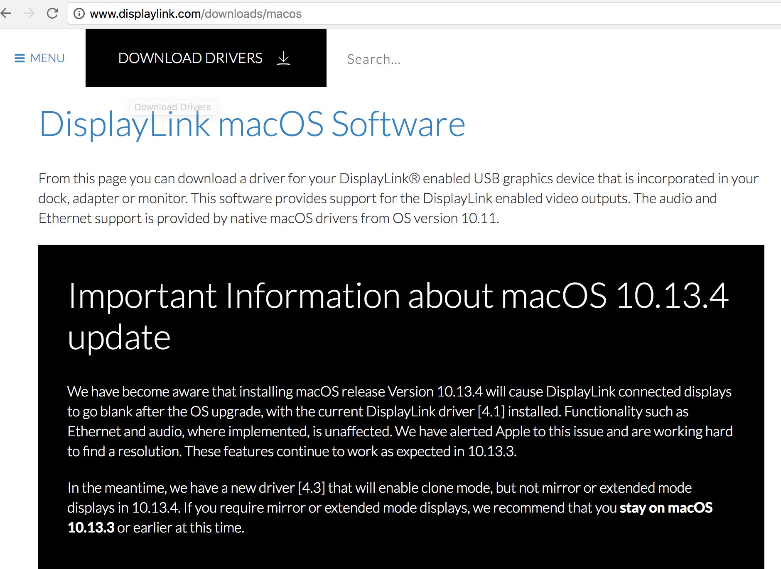Screen dimensions: 781x569
Task: Click the paragraph starting 'In the meantime'
Action: click(x=390, y=508)
